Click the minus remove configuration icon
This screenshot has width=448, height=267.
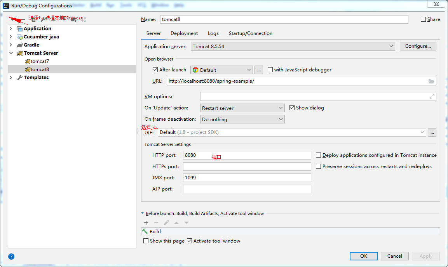coord(22,19)
